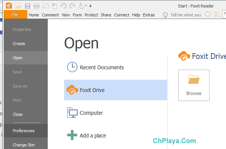Switch to the View tab

click(66, 15)
